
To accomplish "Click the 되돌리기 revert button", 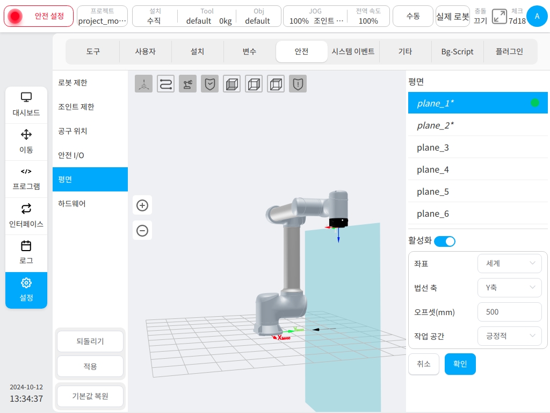I will pyautogui.click(x=90, y=341).
